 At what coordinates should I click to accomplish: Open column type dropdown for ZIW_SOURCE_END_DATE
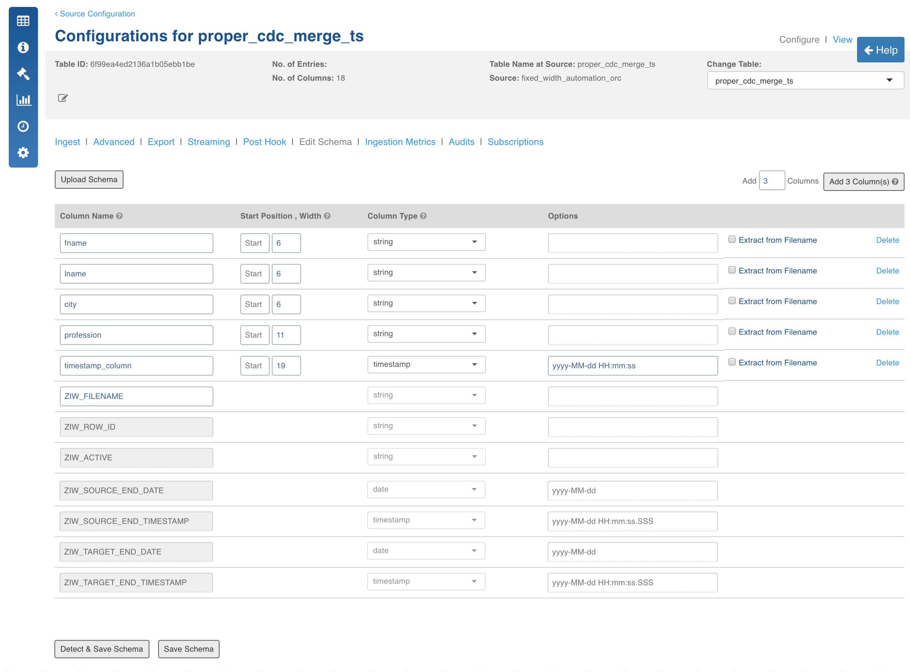pyautogui.click(x=426, y=489)
